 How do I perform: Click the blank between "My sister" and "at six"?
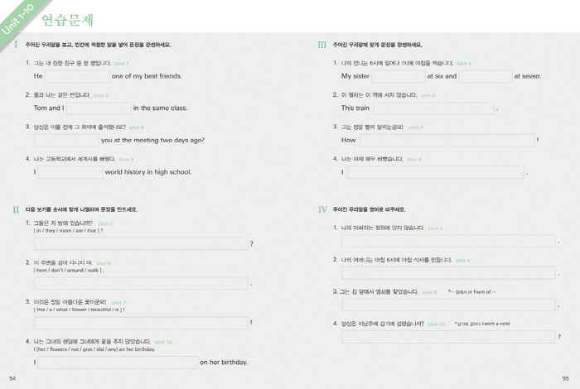[399, 76]
